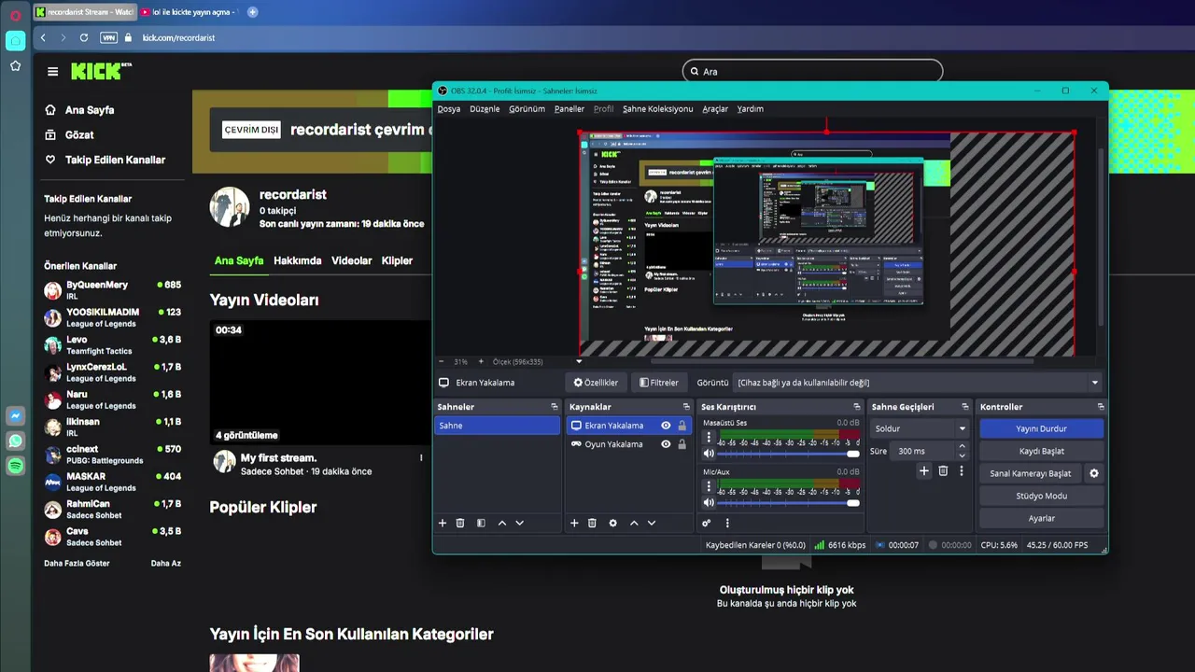Viewport: 1195px width, 672px height.
Task: Zoom out OBS preview with minus button
Action: [442, 361]
